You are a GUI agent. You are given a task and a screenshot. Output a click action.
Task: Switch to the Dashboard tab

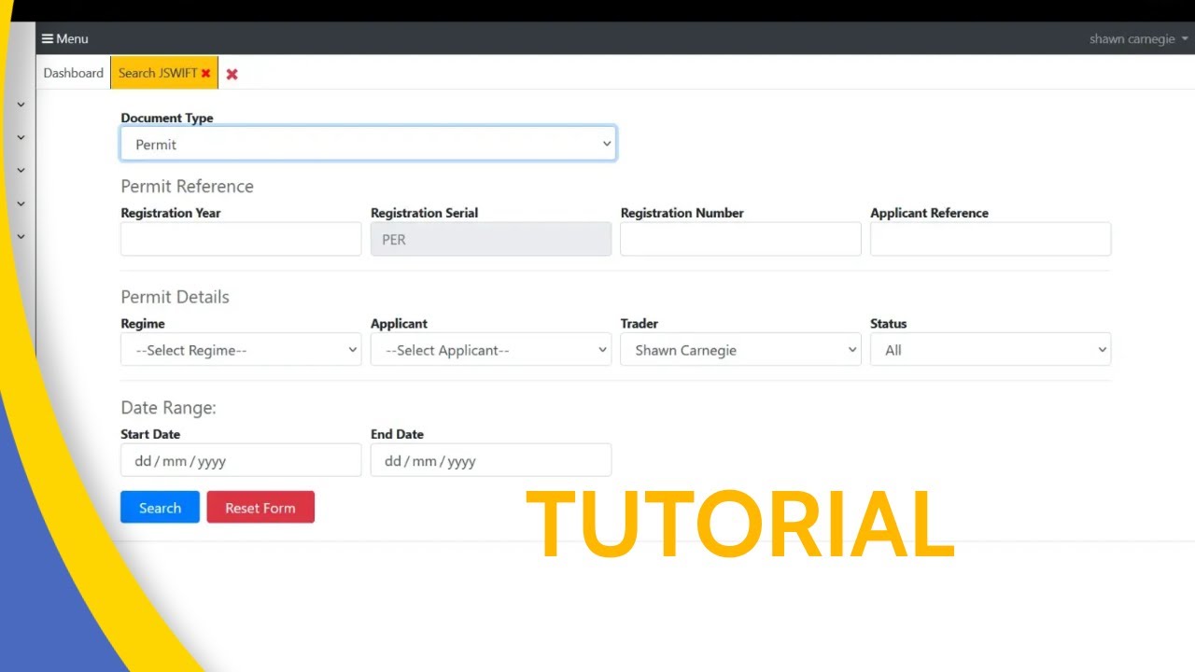(x=73, y=73)
